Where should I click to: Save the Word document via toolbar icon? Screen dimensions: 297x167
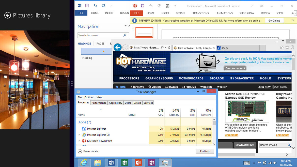tap(87, 6)
